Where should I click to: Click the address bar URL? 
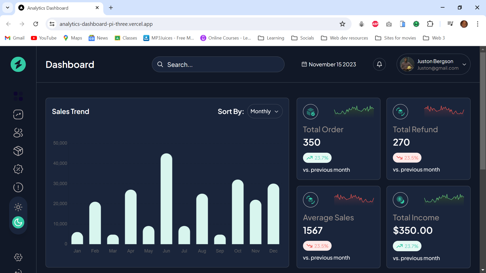[106, 24]
